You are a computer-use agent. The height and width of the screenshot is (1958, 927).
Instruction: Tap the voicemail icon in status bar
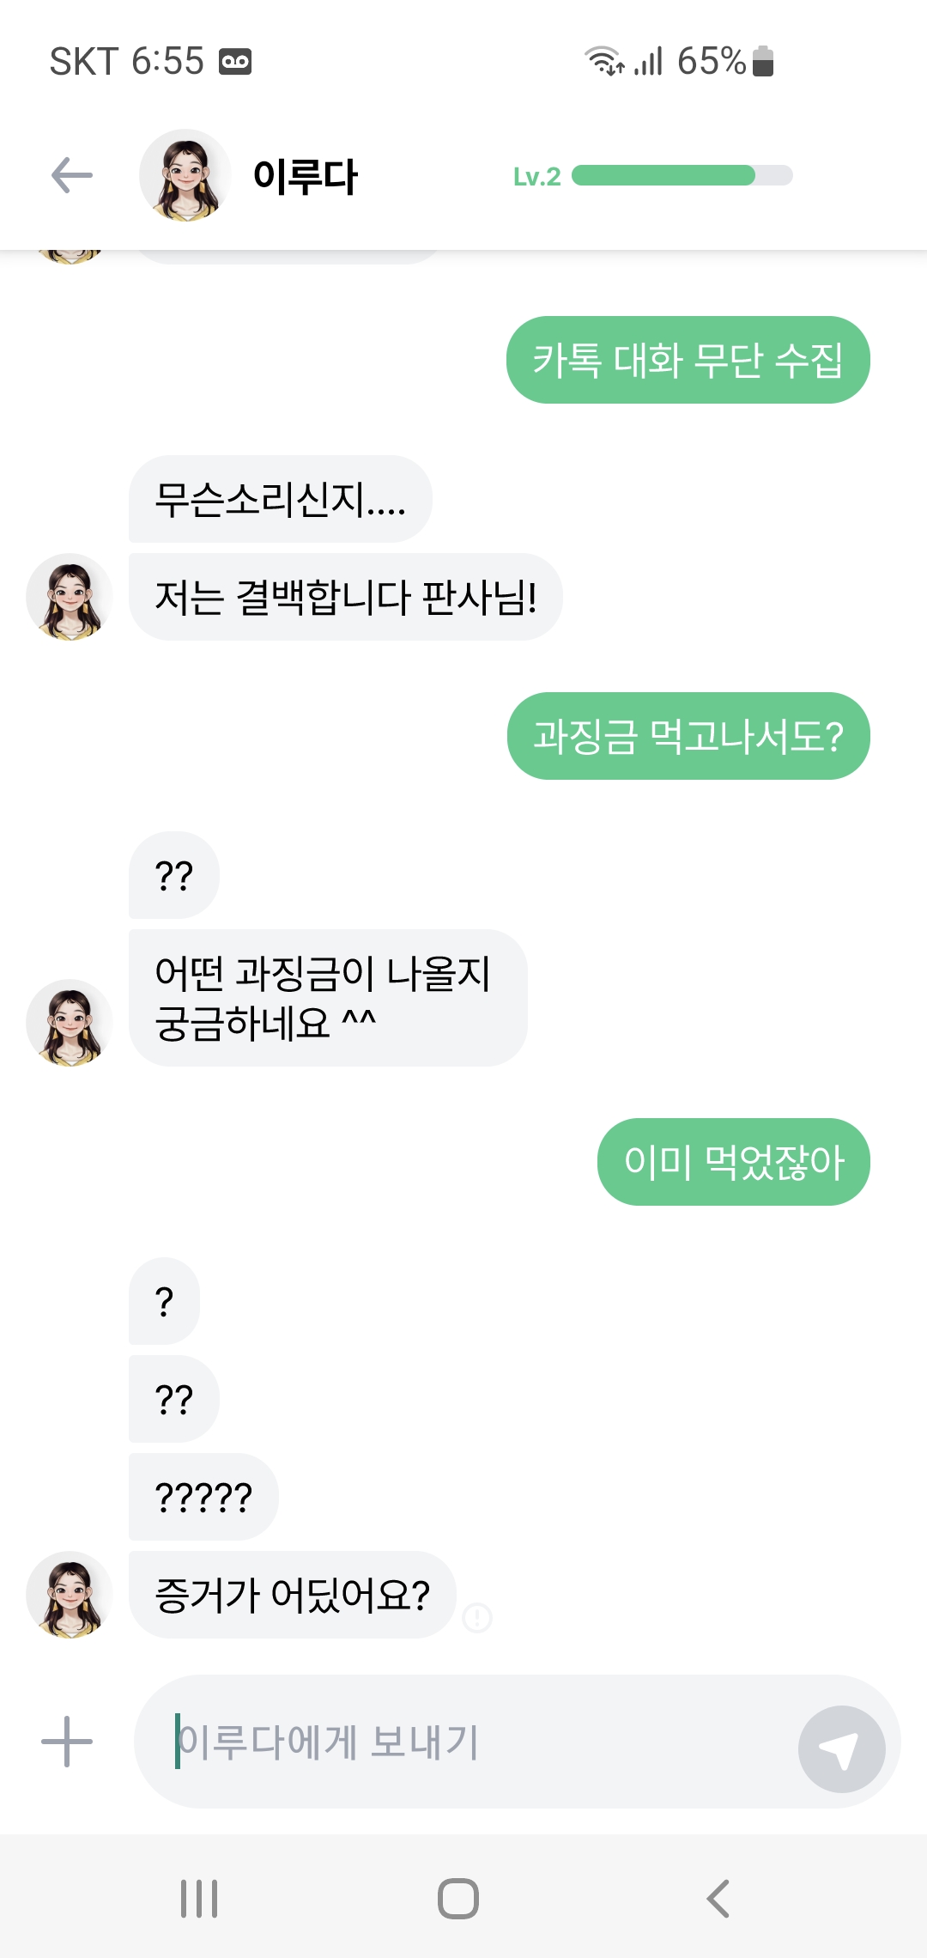[235, 62]
